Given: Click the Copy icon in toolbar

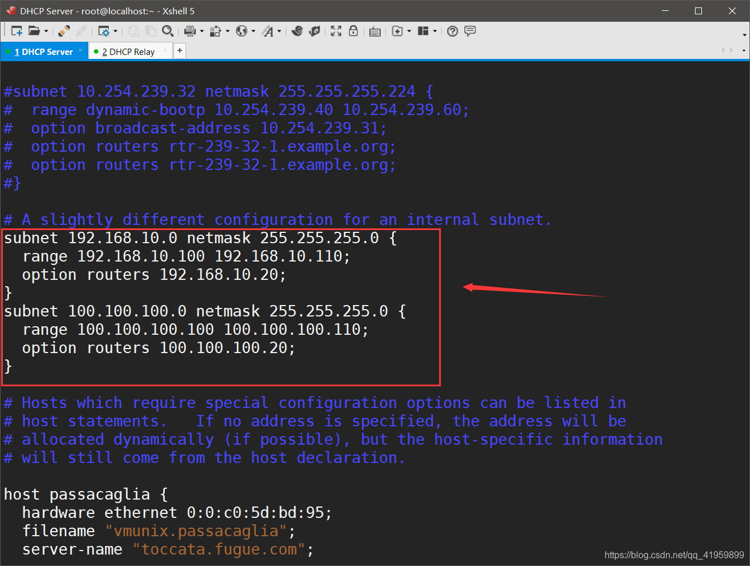Looking at the screenshot, I should 133,31.
